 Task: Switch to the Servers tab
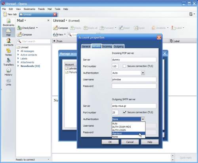tap(96, 46)
